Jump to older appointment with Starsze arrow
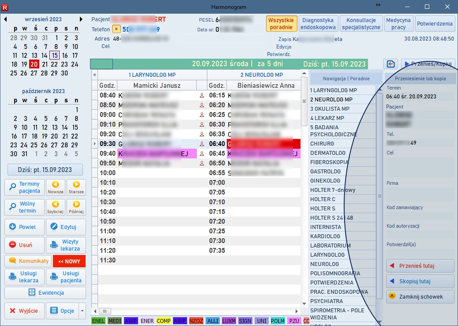 pos(76,187)
